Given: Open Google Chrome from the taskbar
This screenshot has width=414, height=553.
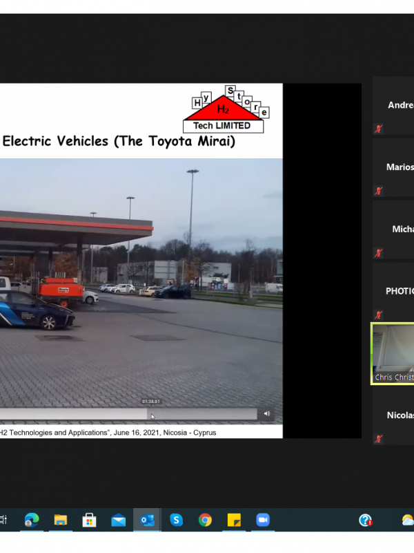Looking at the screenshot, I should pos(205,521).
